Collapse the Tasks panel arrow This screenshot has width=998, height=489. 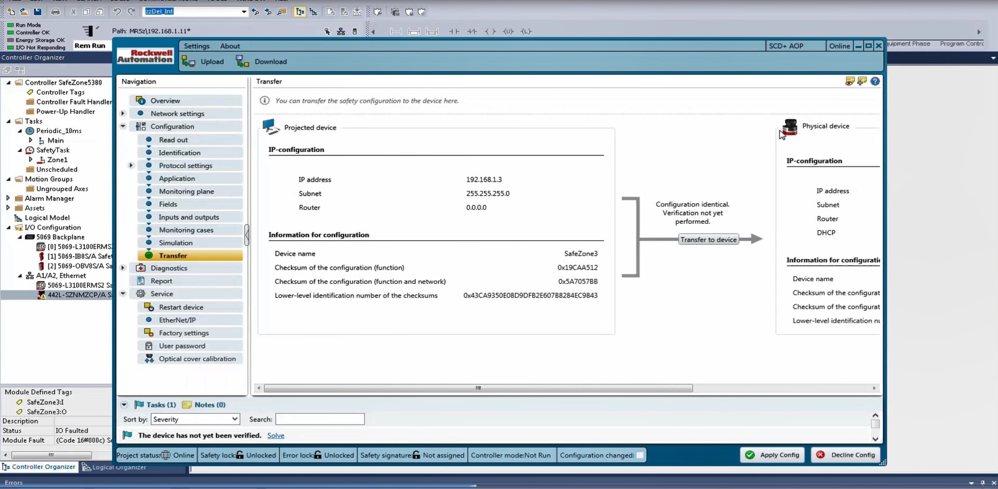coord(124,404)
